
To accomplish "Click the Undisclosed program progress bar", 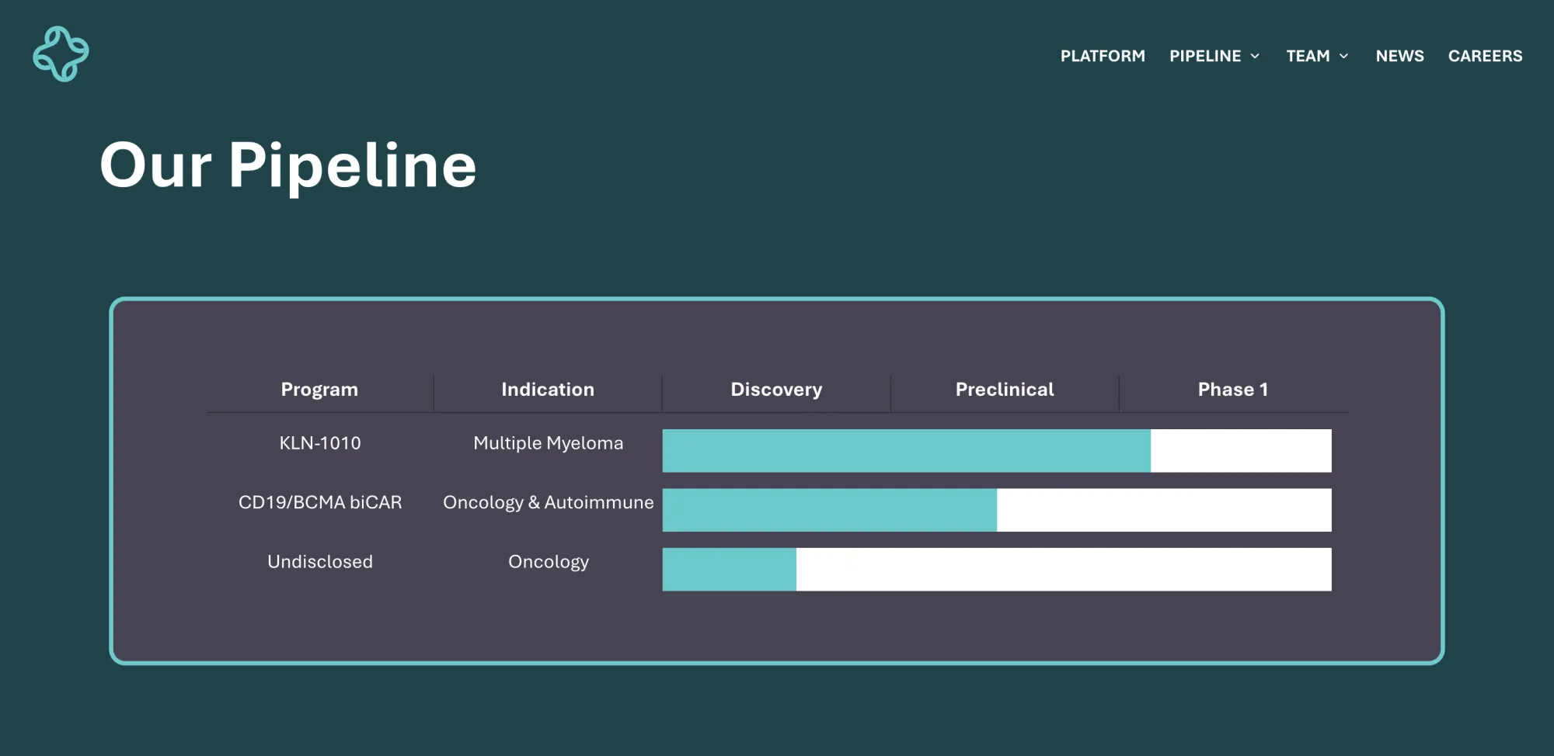I will click(996, 569).
